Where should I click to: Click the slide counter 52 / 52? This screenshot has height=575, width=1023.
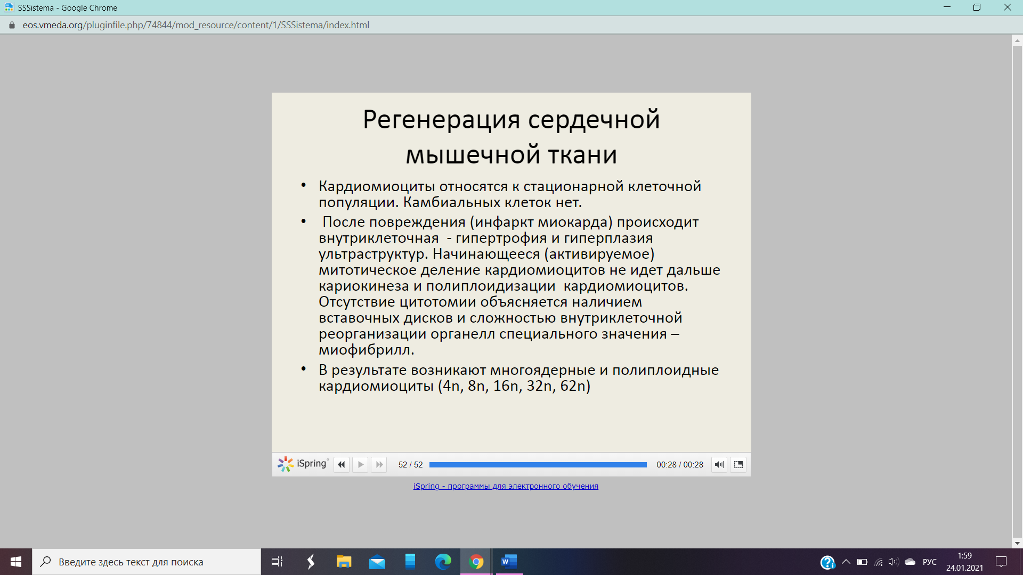click(410, 465)
